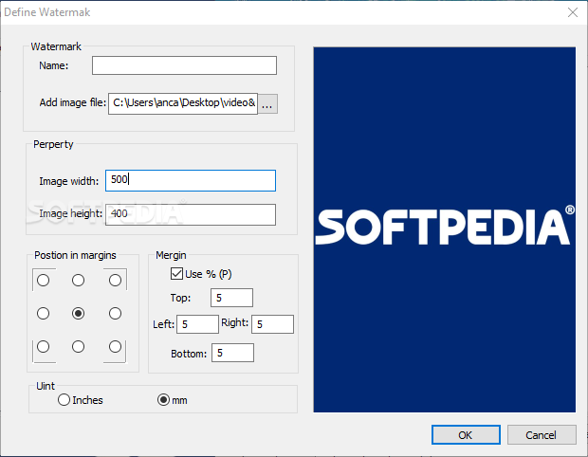Screen dimensions: 588x457
Task: Click the Softpedia watermark preview image
Action: click(445, 229)
